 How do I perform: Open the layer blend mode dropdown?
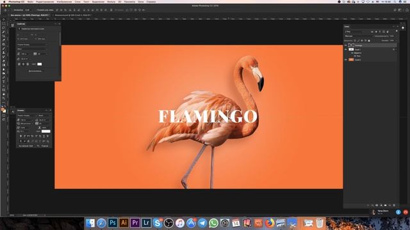(359, 36)
